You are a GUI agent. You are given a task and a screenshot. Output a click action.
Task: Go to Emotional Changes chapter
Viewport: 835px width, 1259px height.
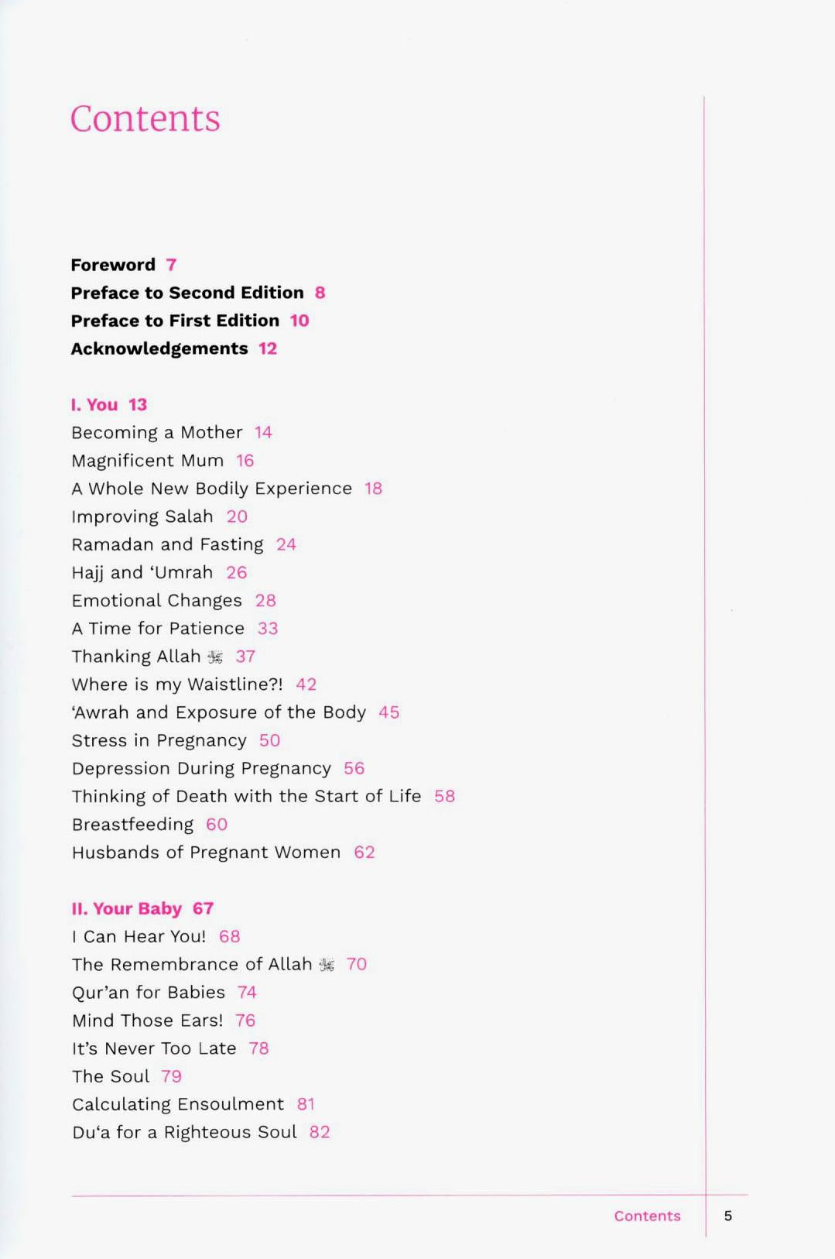[x=156, y=600]
